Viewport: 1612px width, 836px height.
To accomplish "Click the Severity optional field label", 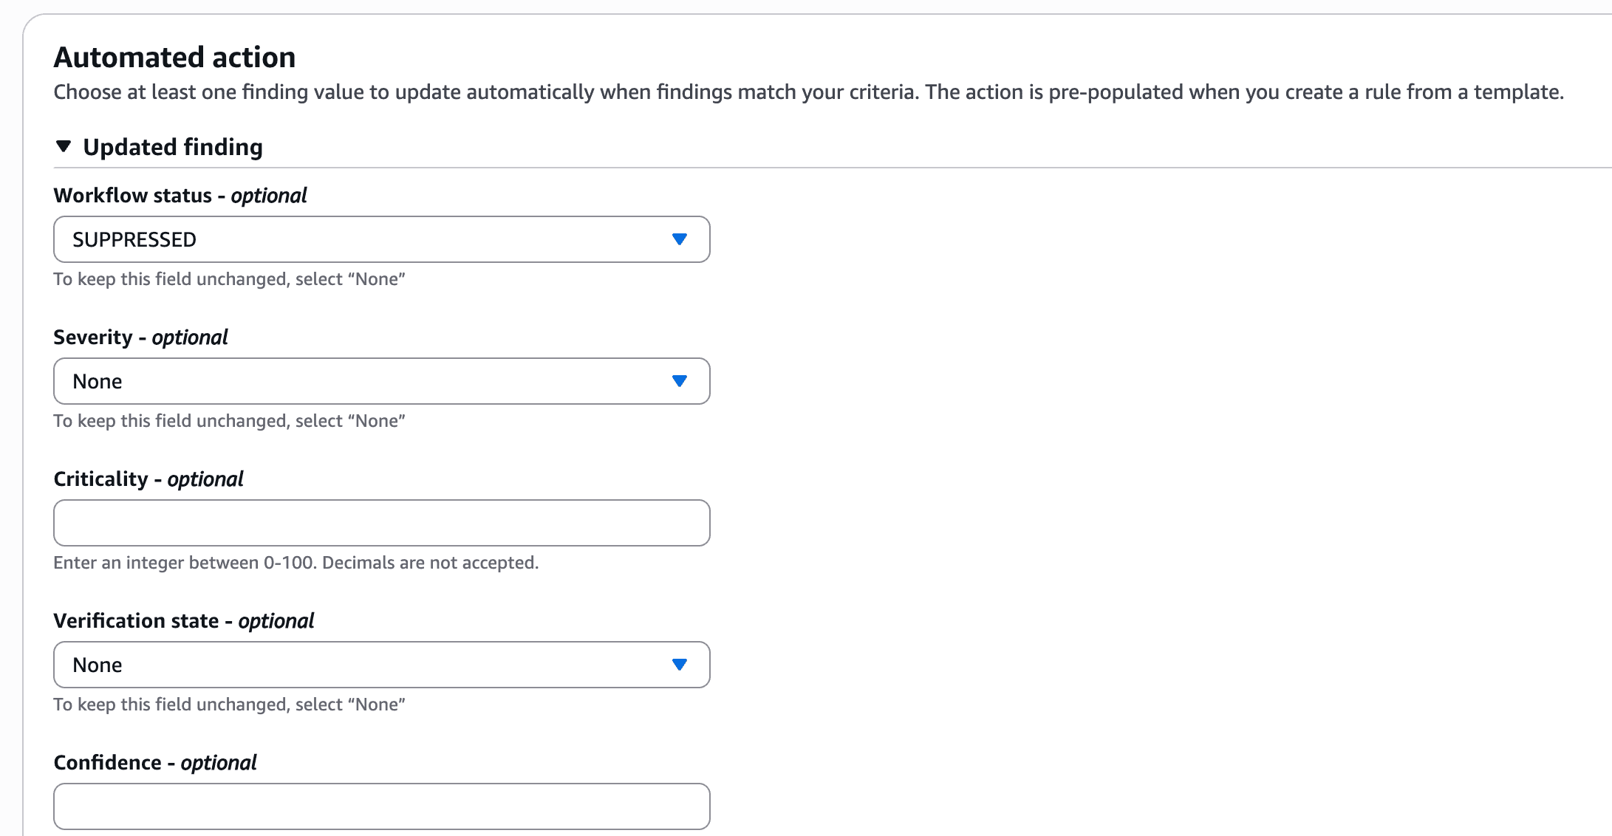I will click(140, 338).
